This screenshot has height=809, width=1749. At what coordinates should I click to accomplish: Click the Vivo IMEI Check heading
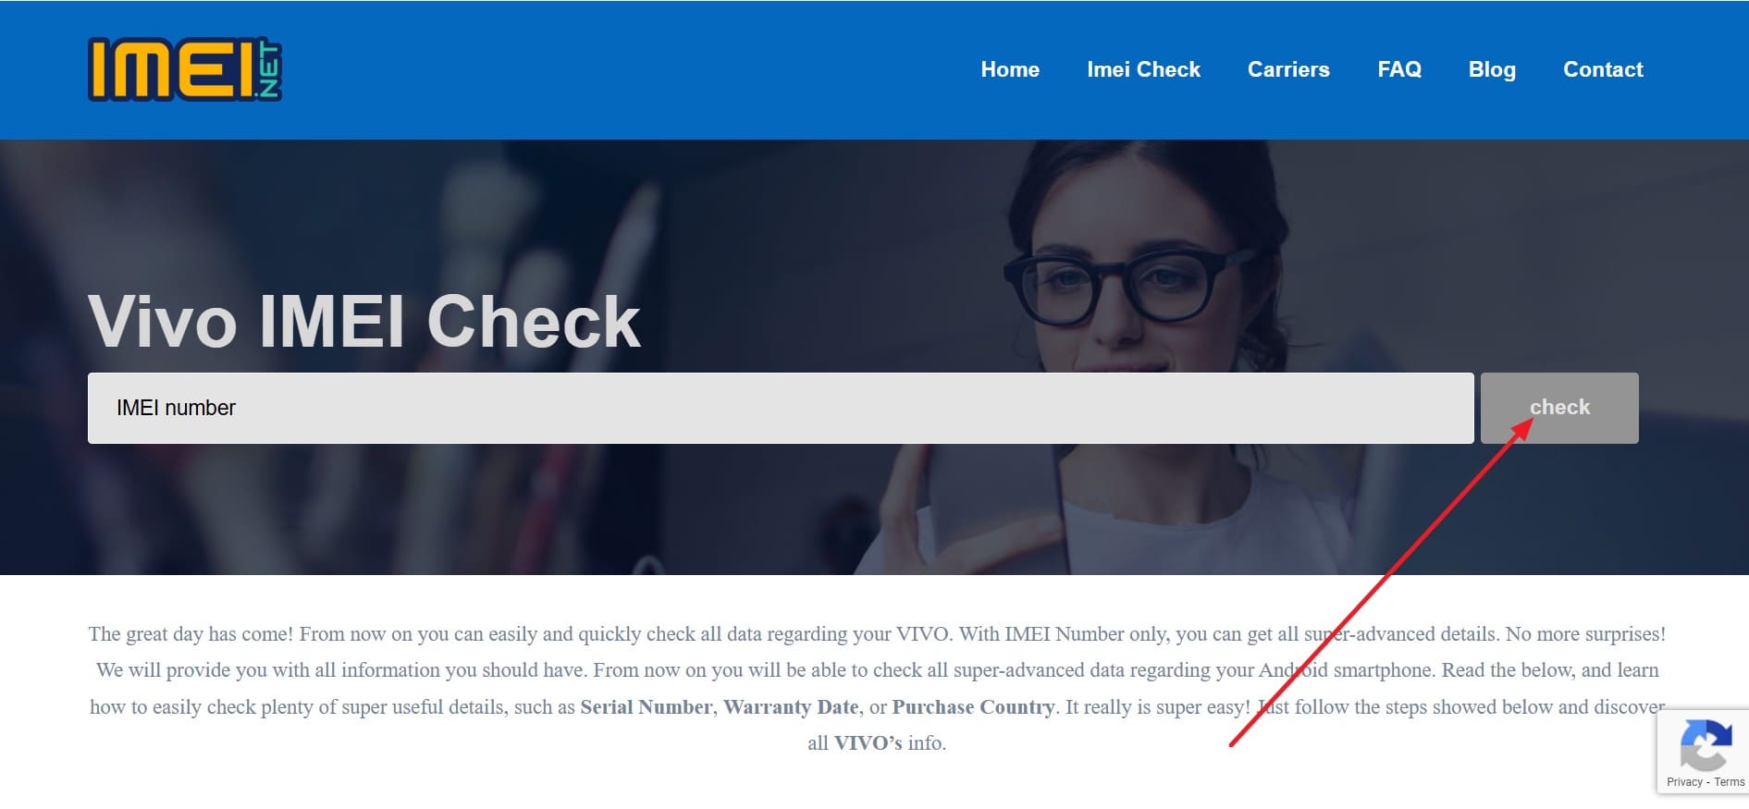pyautogui.click(x=364, y=322)
